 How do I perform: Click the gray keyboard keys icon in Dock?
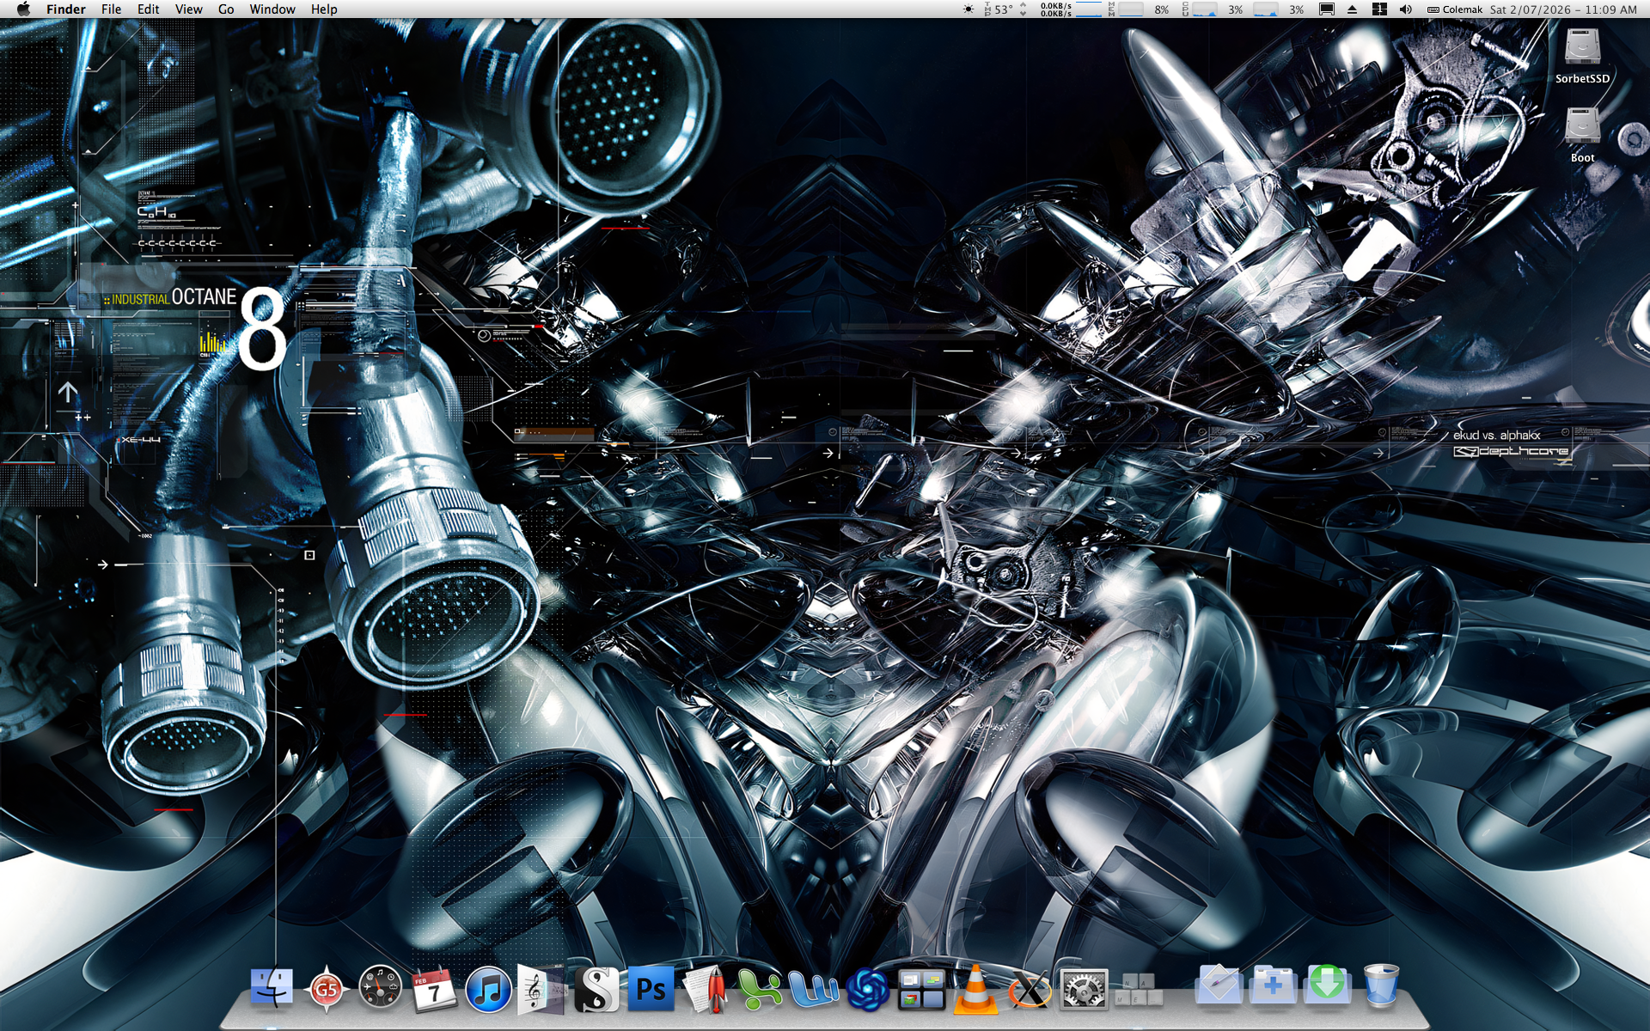[1138, 988]
